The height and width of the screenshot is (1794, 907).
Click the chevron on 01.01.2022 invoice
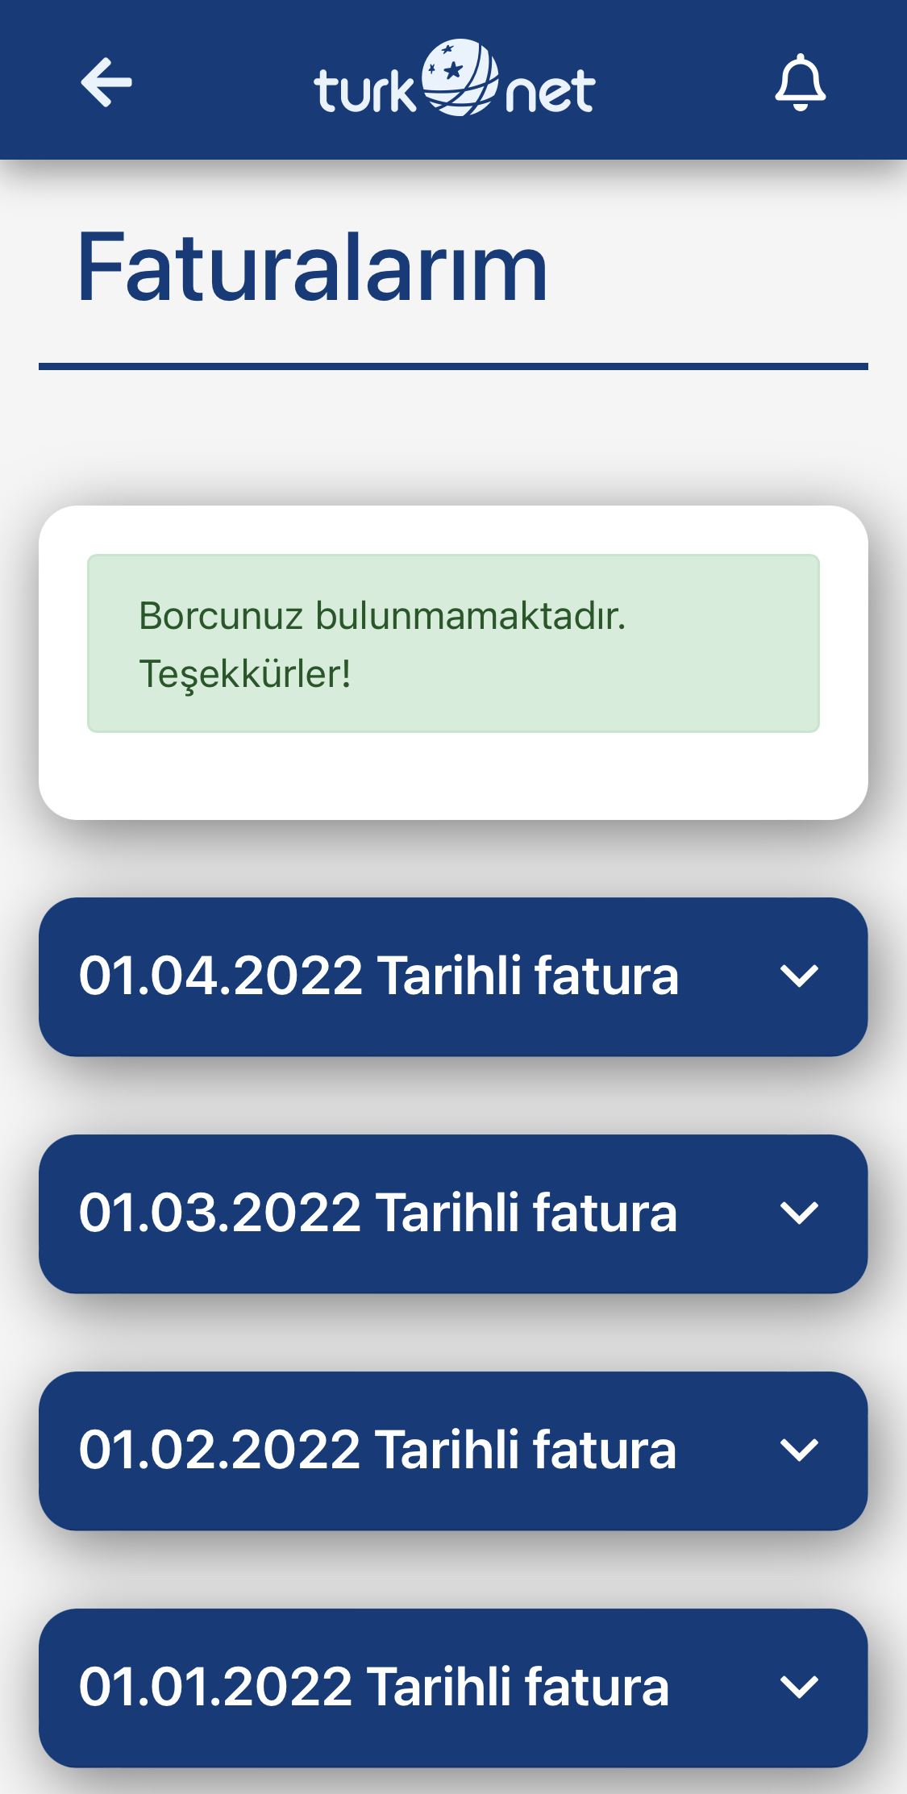point(799,1688)
